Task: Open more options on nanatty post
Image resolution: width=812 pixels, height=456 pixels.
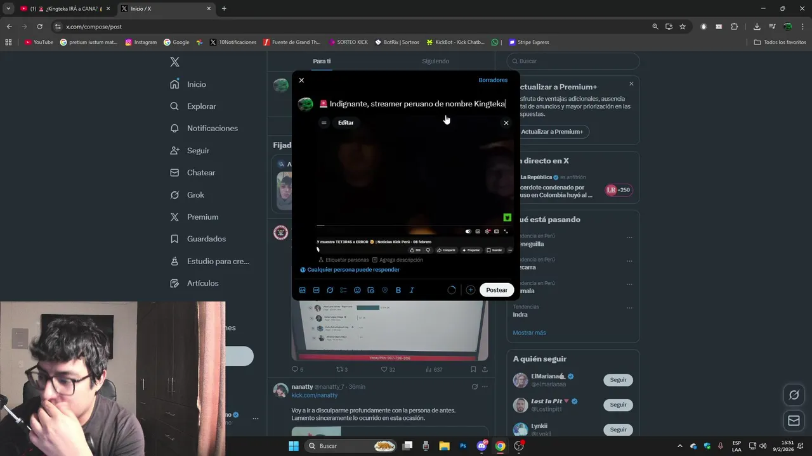Action: (x=485, y=387)
